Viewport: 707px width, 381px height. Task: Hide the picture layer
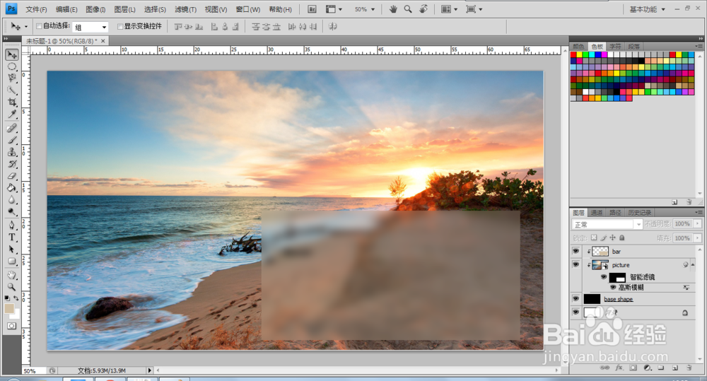[575, 264]
